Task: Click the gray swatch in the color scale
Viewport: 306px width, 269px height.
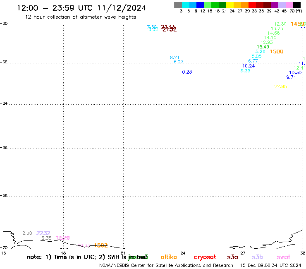Action: [x=178, y=5]
